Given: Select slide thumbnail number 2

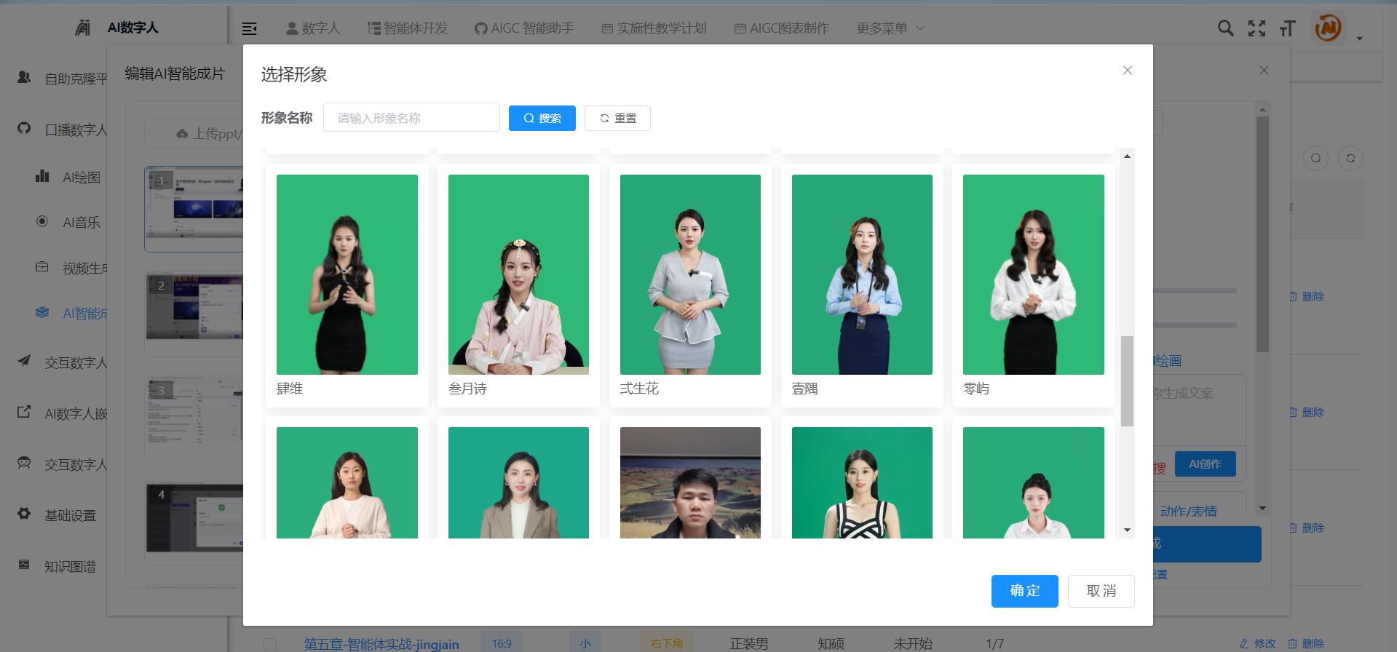Looking at the screenshot, I should (194, 307).
